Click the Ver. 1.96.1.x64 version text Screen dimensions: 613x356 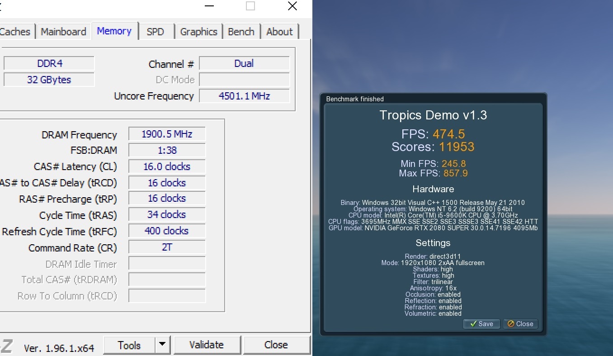point(59,348)
